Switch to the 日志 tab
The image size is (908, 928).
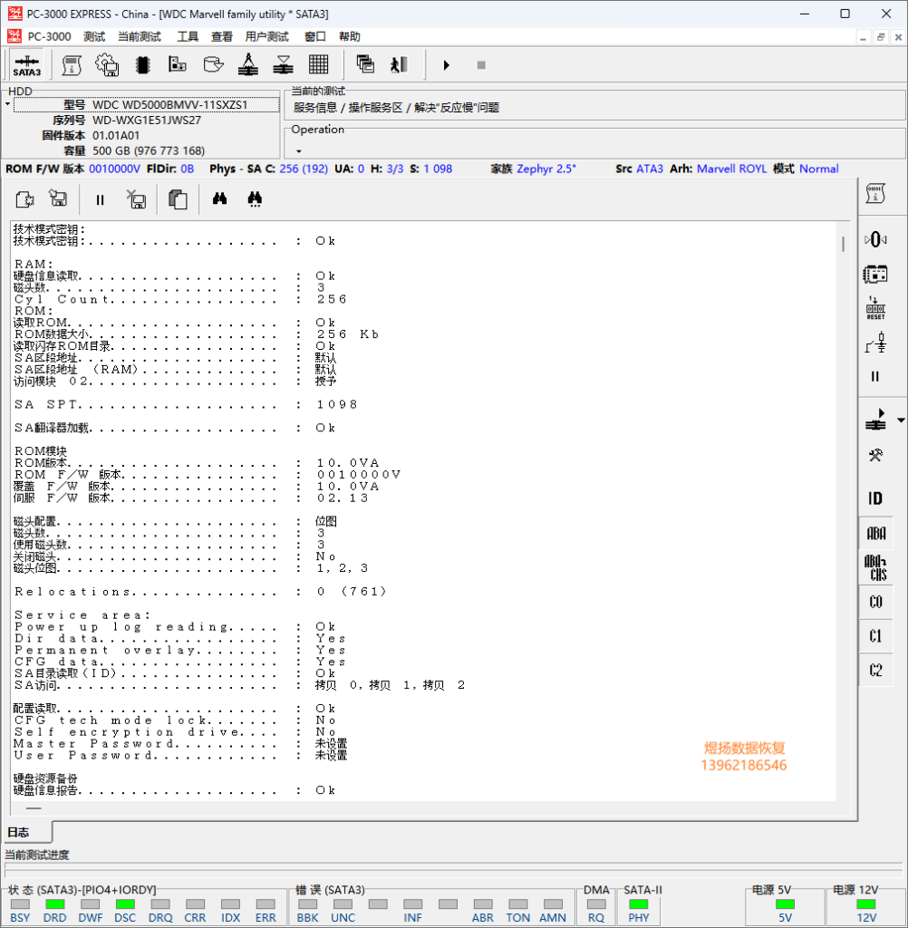(x=25, y=832)
